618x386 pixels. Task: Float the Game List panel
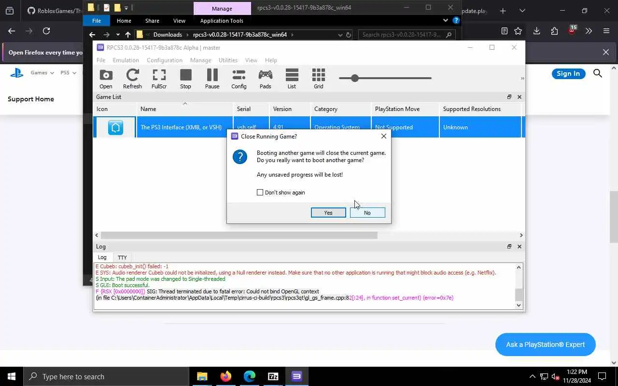click(x=509, y=97)
